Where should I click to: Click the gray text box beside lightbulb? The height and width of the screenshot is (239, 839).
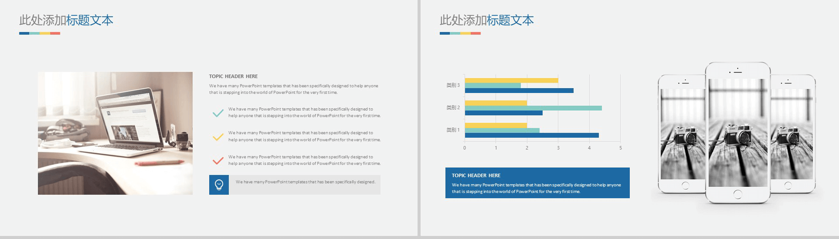305,185
